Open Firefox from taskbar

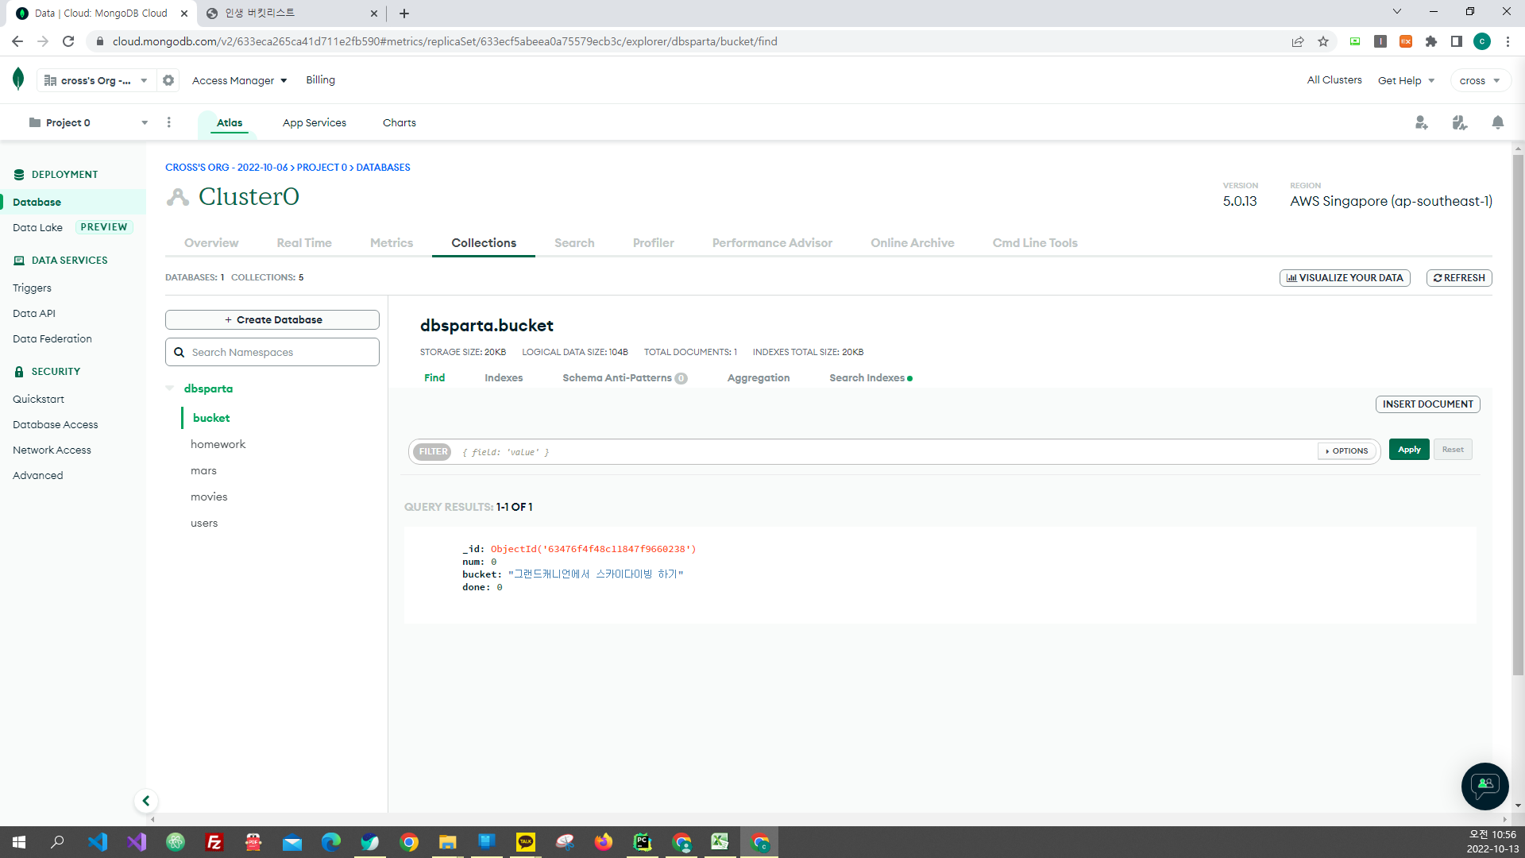pos(604,842)
